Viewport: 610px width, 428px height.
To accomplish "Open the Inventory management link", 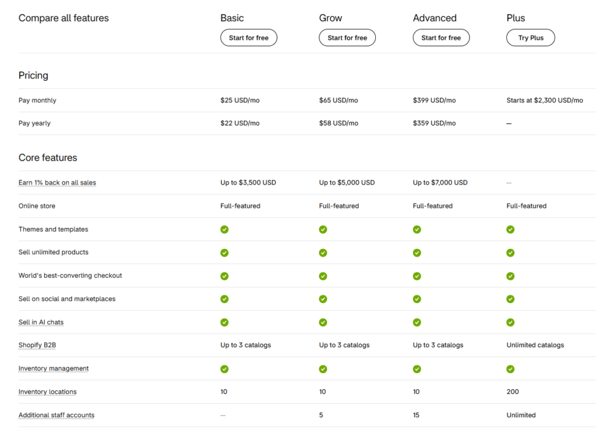I will (x=53, y=368).
